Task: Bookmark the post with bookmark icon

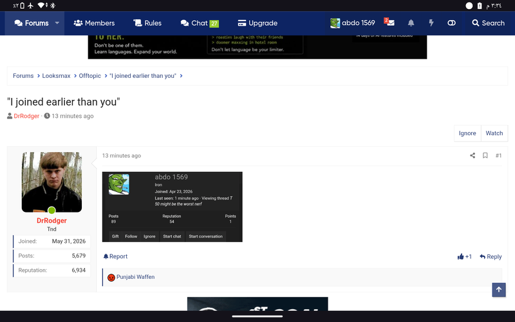Action: (x=485, y=155)
